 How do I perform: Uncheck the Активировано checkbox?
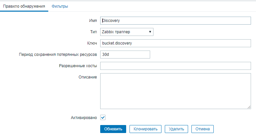(103, 117)
